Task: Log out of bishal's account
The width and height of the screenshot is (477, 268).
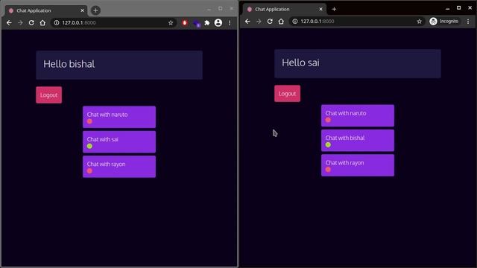Action: coord(48,95)
